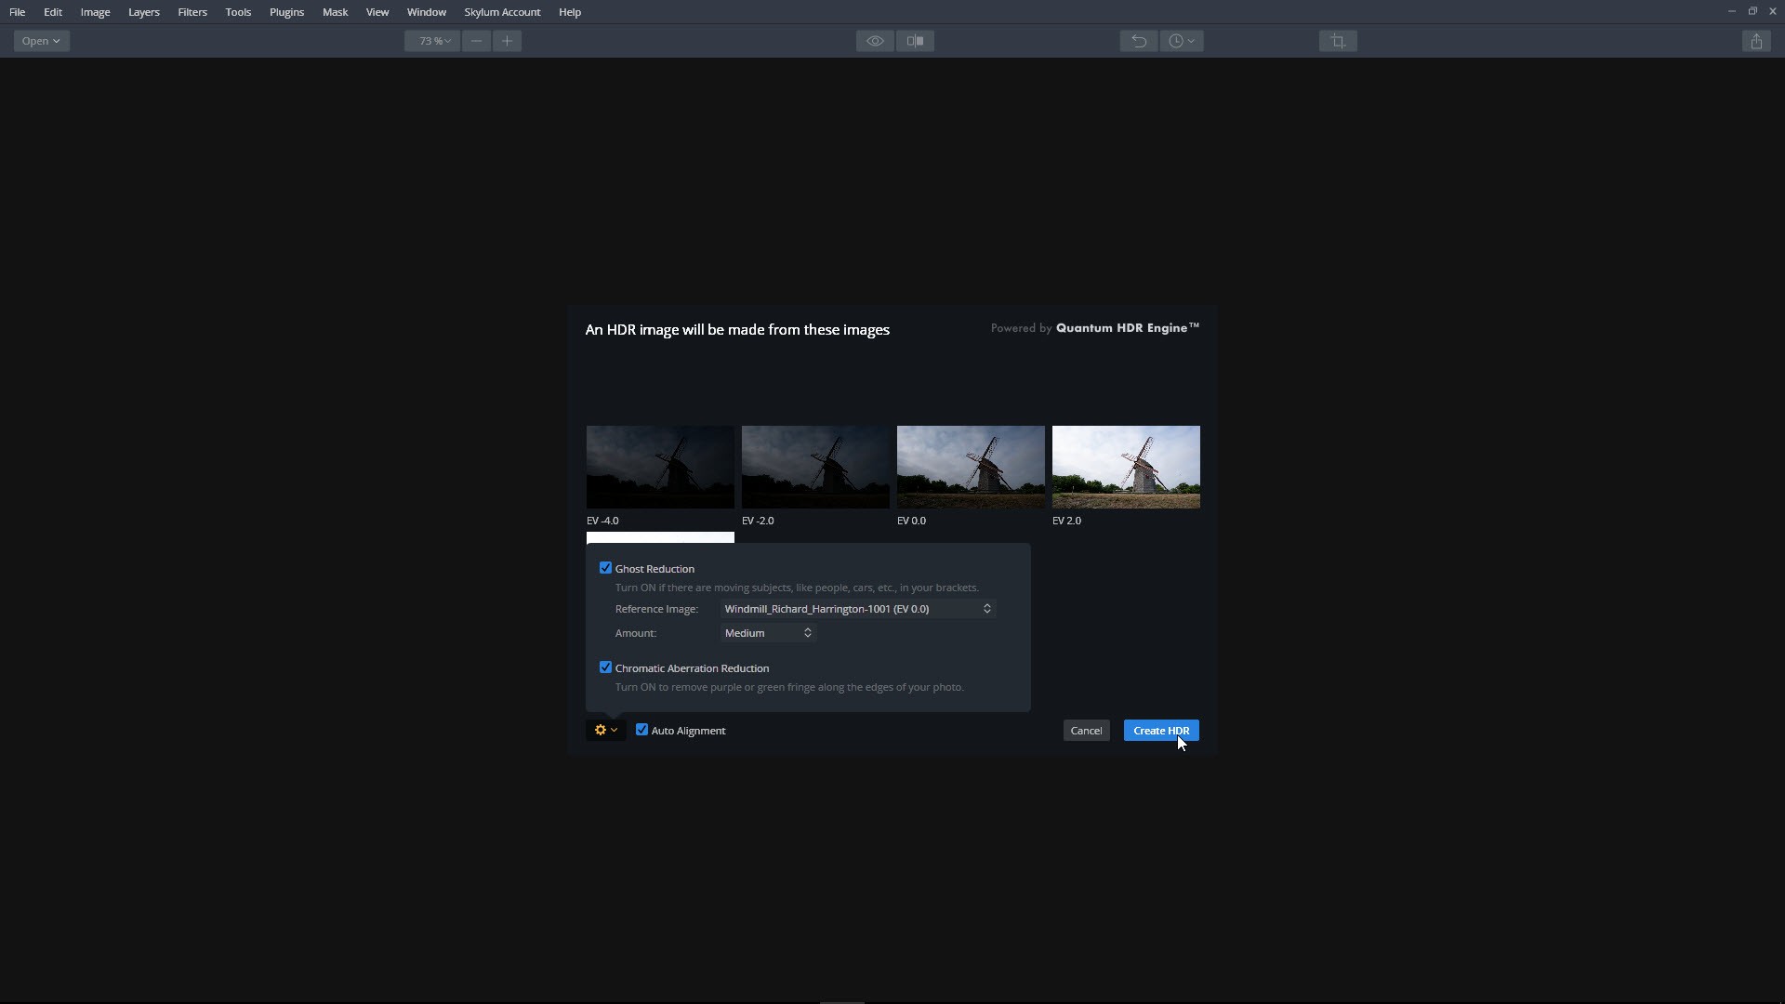Open the Filters menu
The width and height of the screenshot is (1785, 1004).
(192, 12)
